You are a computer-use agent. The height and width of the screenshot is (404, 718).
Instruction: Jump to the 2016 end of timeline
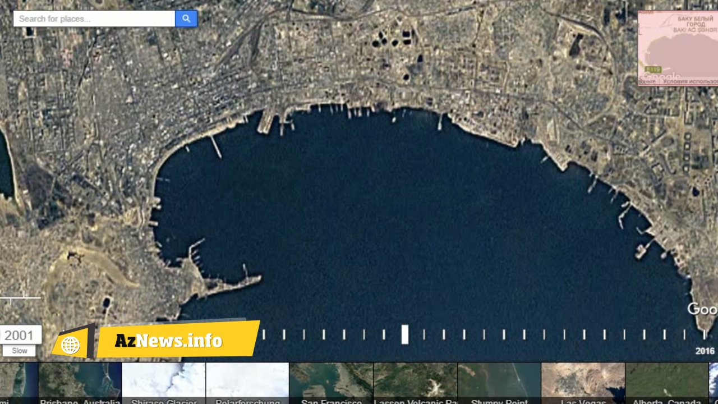tap(705, 351)
